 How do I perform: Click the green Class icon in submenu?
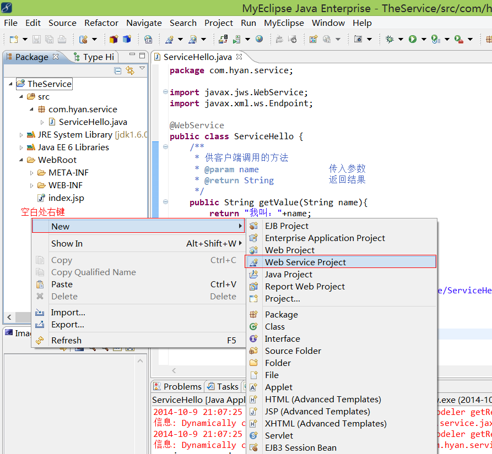(x=253, y=327)
